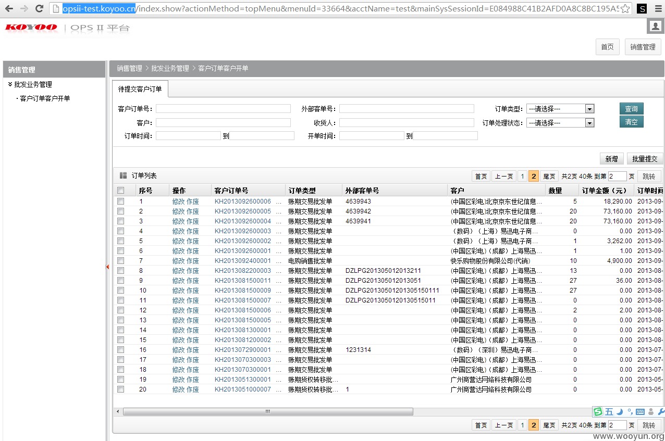Focus the 客户 search input field

click(x=223, y=123)
